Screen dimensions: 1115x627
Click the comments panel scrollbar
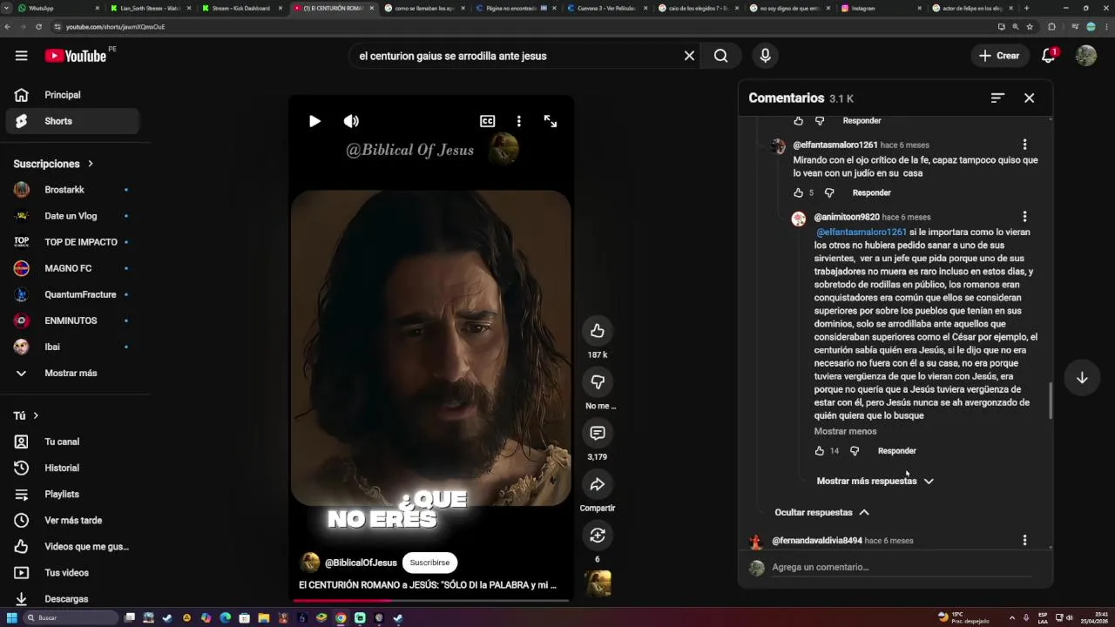click(x=1050, y=401)
